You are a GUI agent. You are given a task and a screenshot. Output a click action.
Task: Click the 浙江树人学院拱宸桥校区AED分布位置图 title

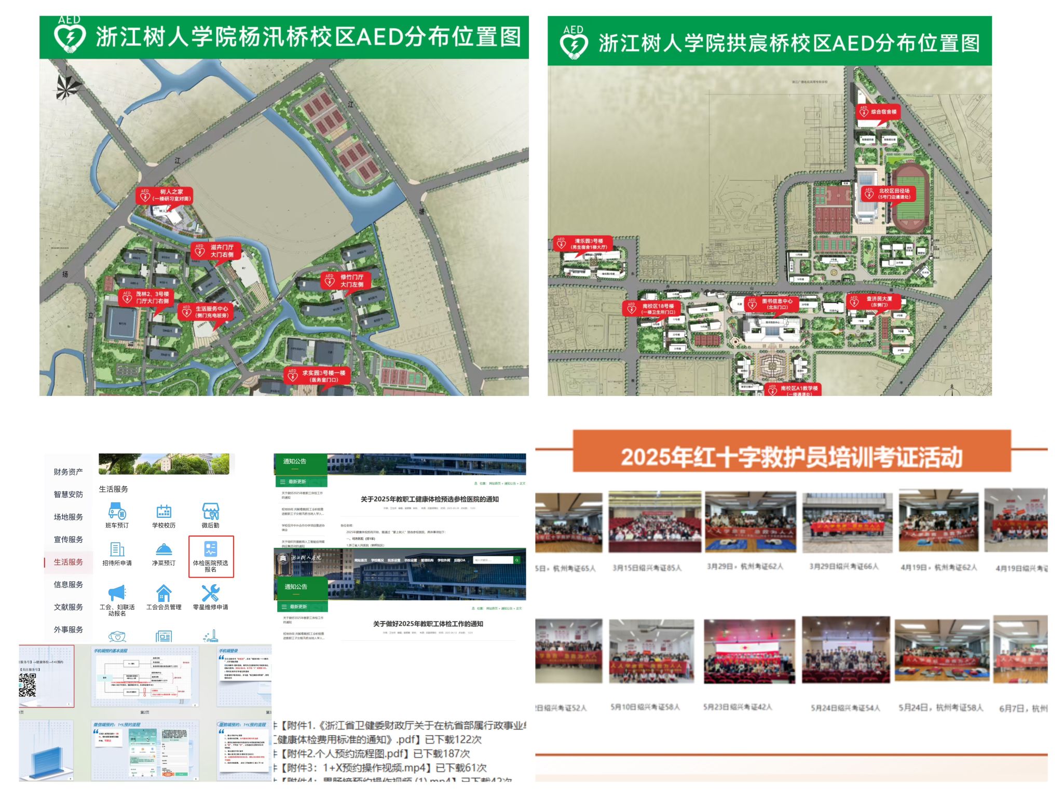tap(789, 43)
